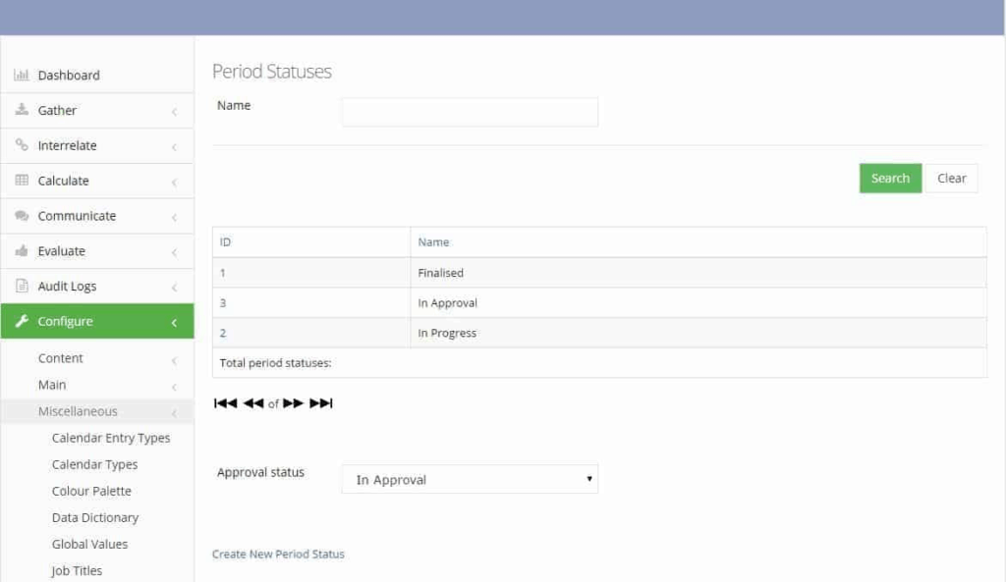
Task: Click the Total period statuses text
Action: coord(275,363)
